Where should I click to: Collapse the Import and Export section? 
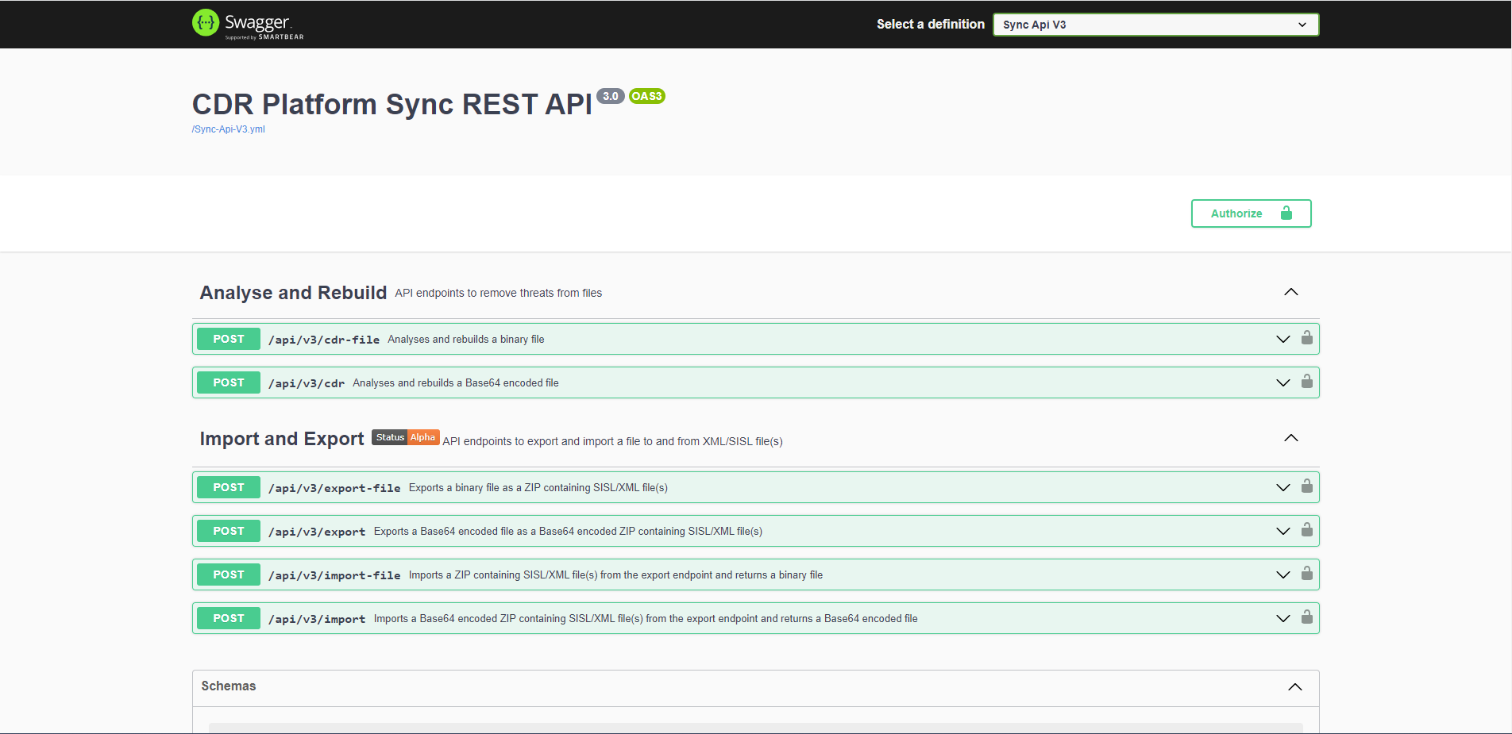coord(1290,438)
